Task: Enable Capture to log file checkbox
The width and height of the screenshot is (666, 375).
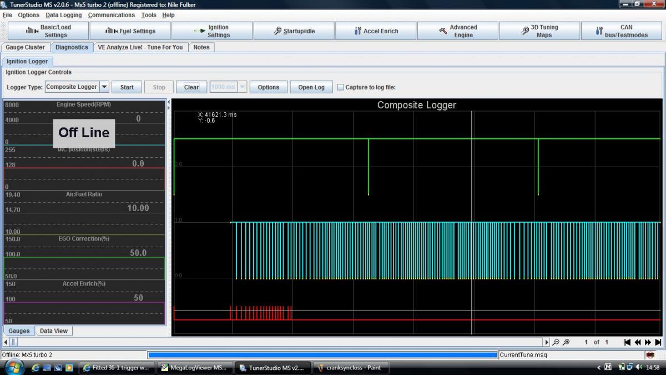Action: pyautogui.click(x=341, y=87)
